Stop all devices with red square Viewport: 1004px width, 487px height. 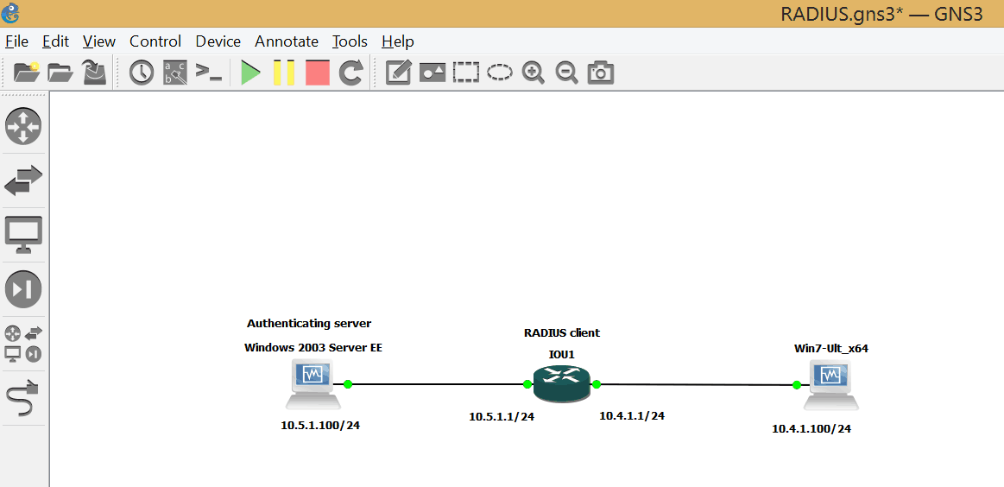[317, 73]
